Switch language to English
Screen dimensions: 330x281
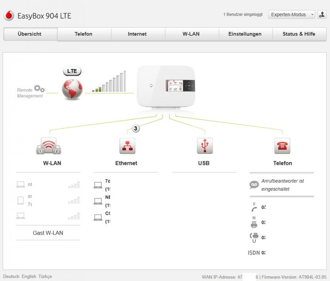[29, 276]
